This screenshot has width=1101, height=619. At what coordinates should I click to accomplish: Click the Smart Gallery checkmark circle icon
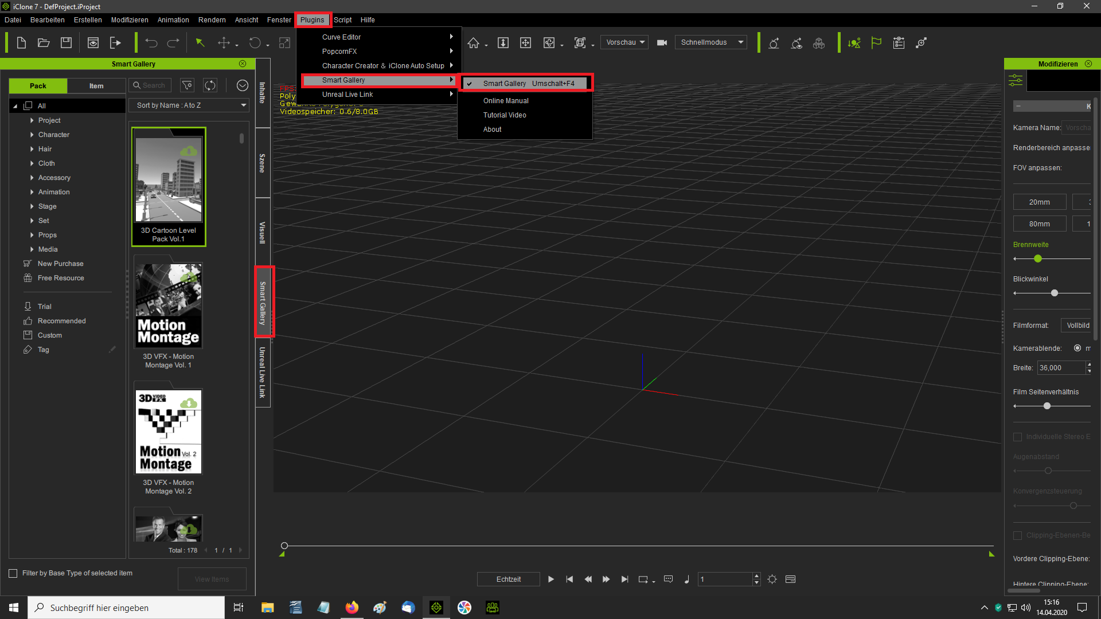(243, 85)
